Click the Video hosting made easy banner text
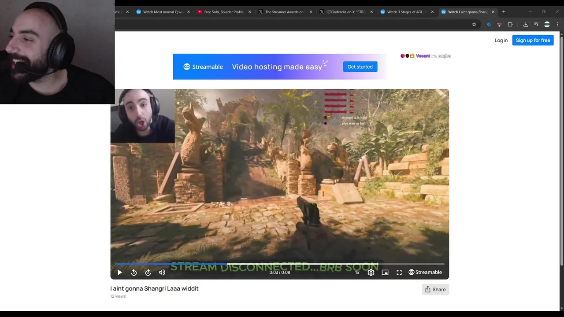This screenshot has width=564, height=317. (x=277, y=67)
